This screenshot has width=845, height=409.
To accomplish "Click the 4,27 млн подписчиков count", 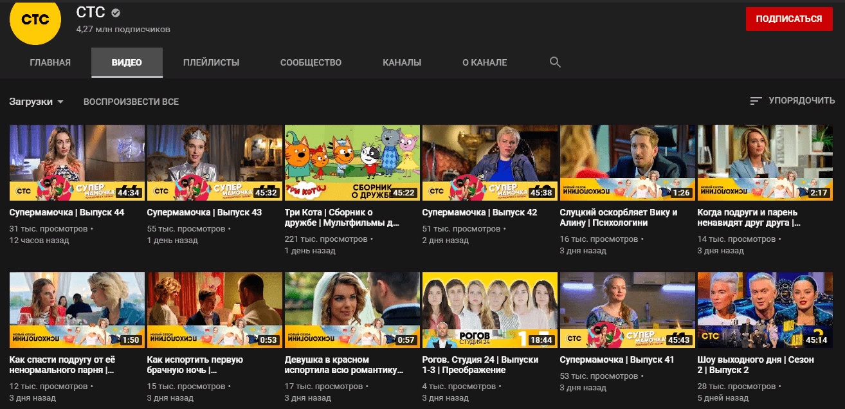I will [x=123, y=30].
